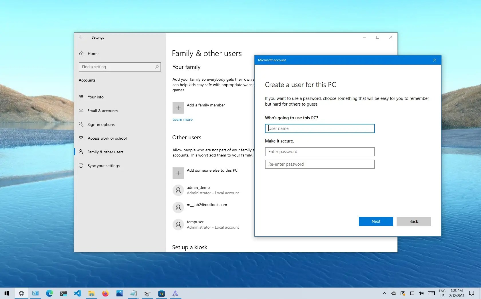Click the ENG US language indicator
This screenshot has width=481, height=299.
442,293
